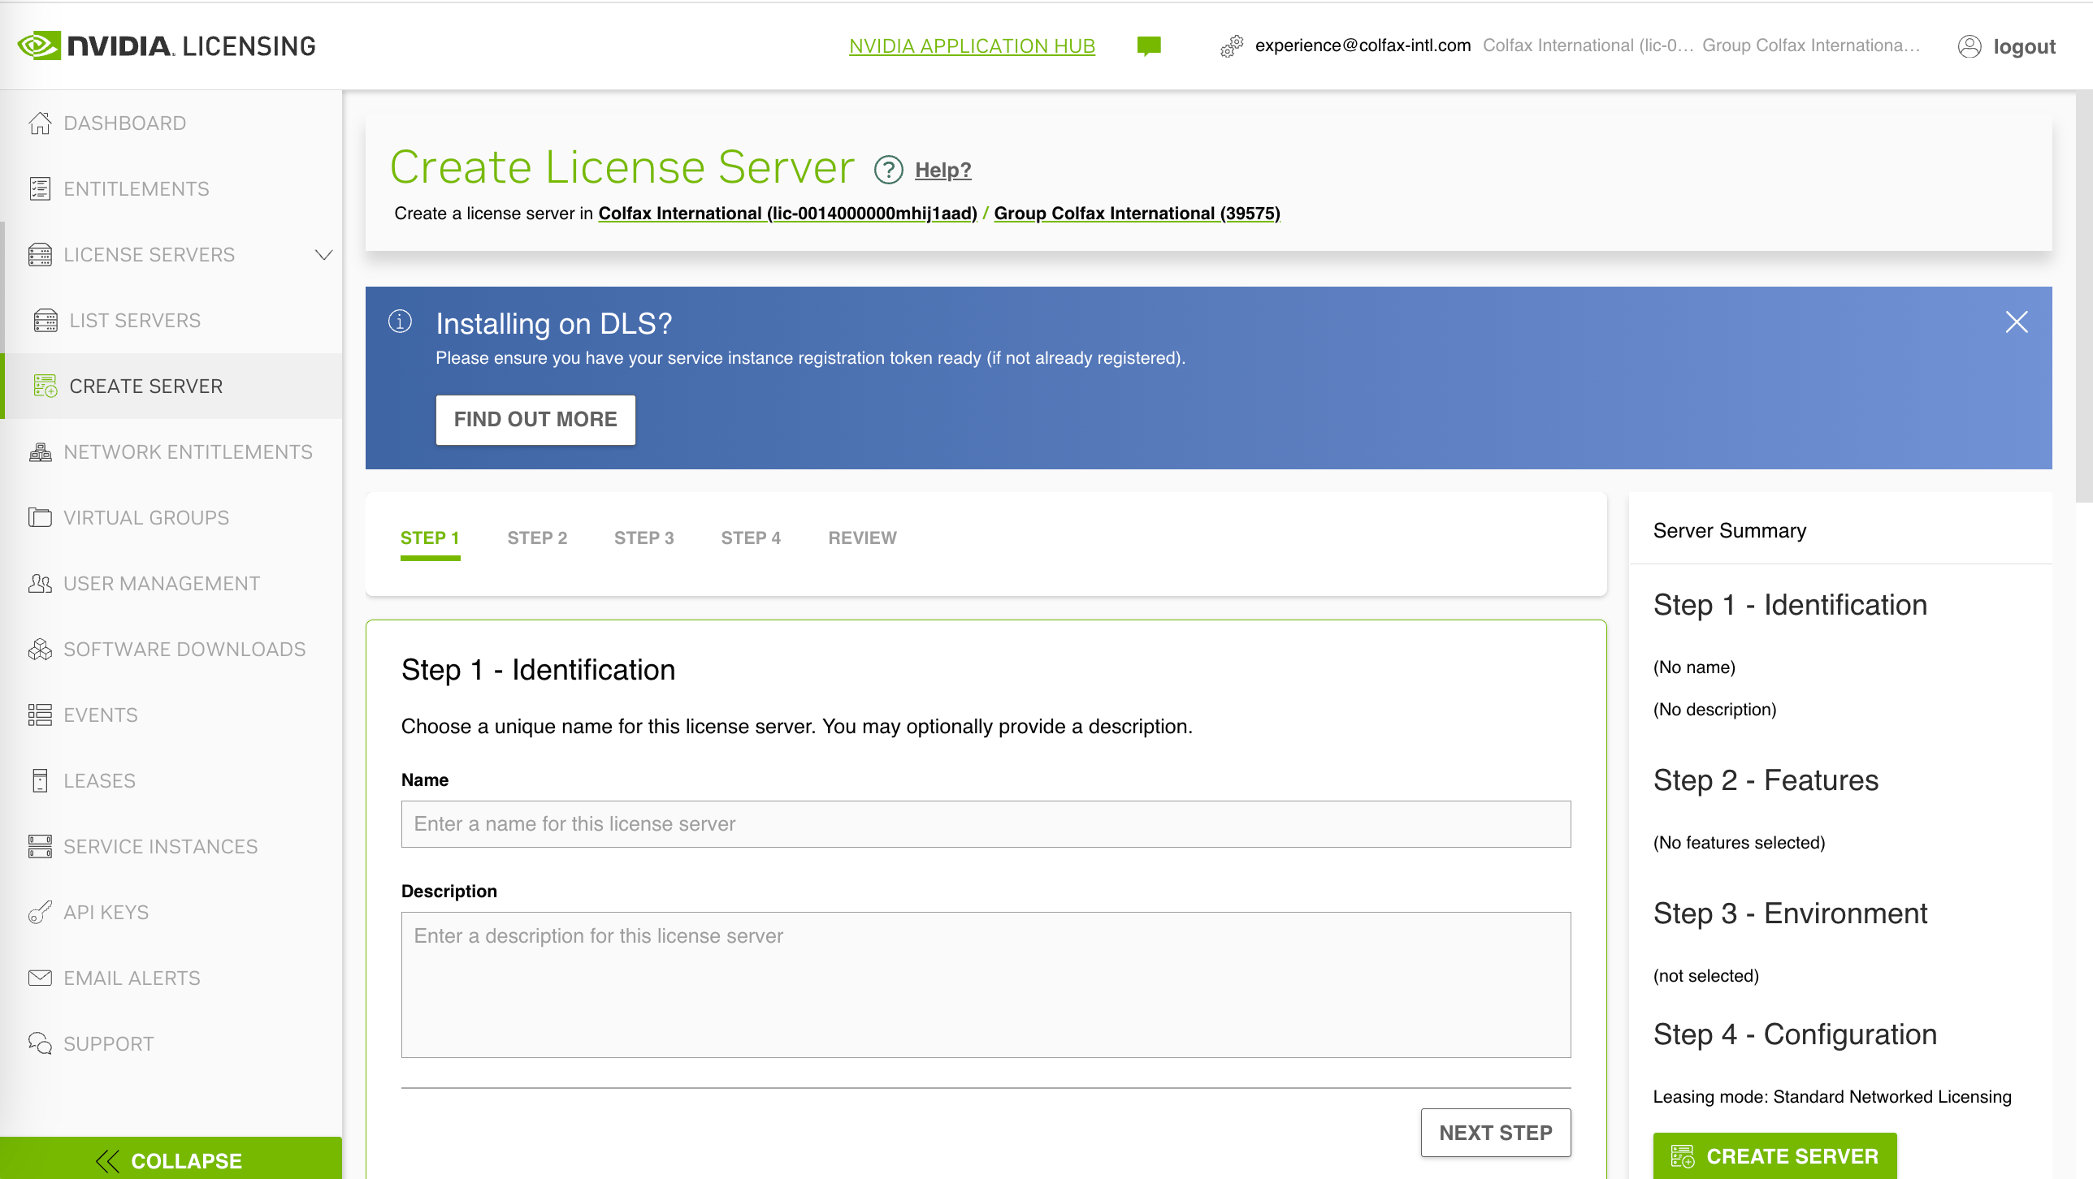Switch to the Step 2 tab
Screen dimensions: 2093x1179
tap(537, 538)
